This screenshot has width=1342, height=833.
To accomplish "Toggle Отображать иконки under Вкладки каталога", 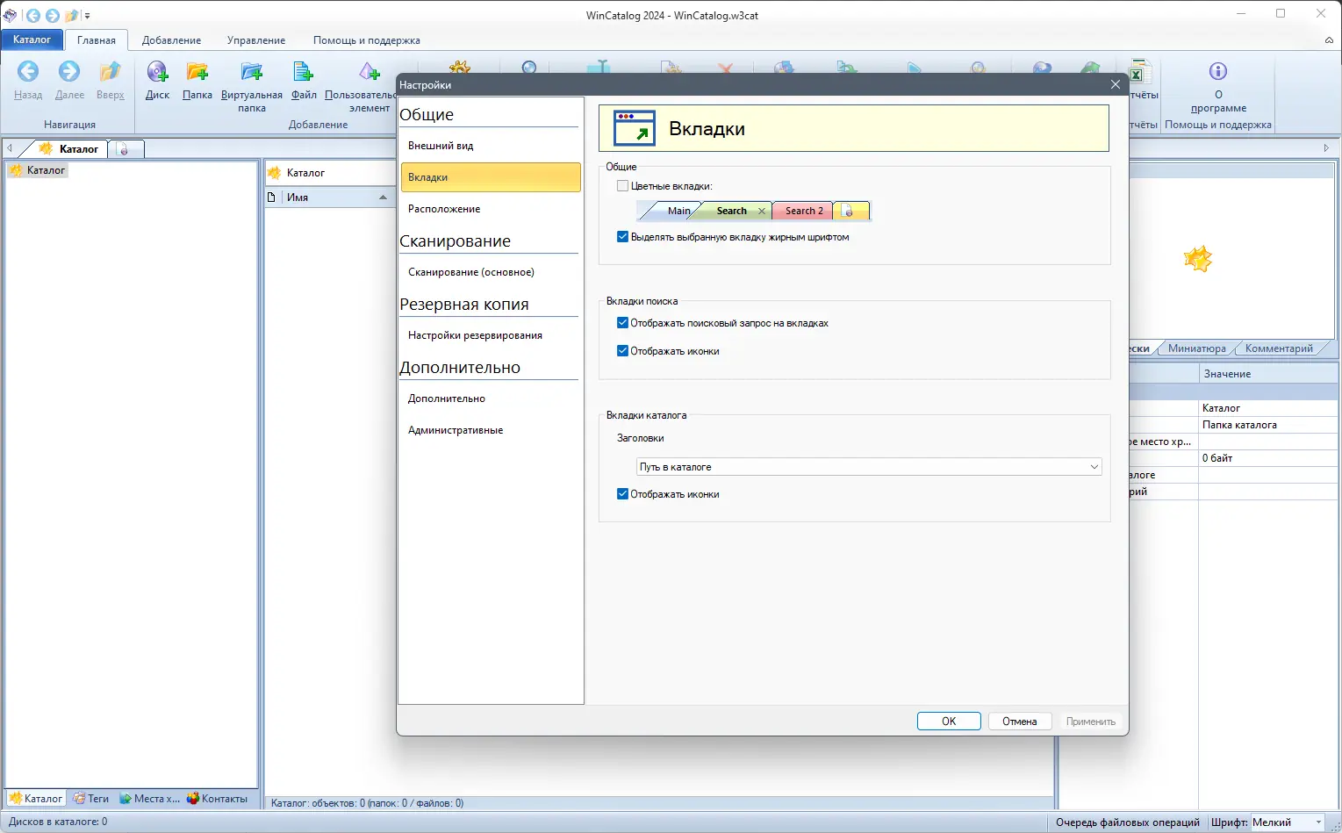I will pyautogui.click(x=622, y=494).
